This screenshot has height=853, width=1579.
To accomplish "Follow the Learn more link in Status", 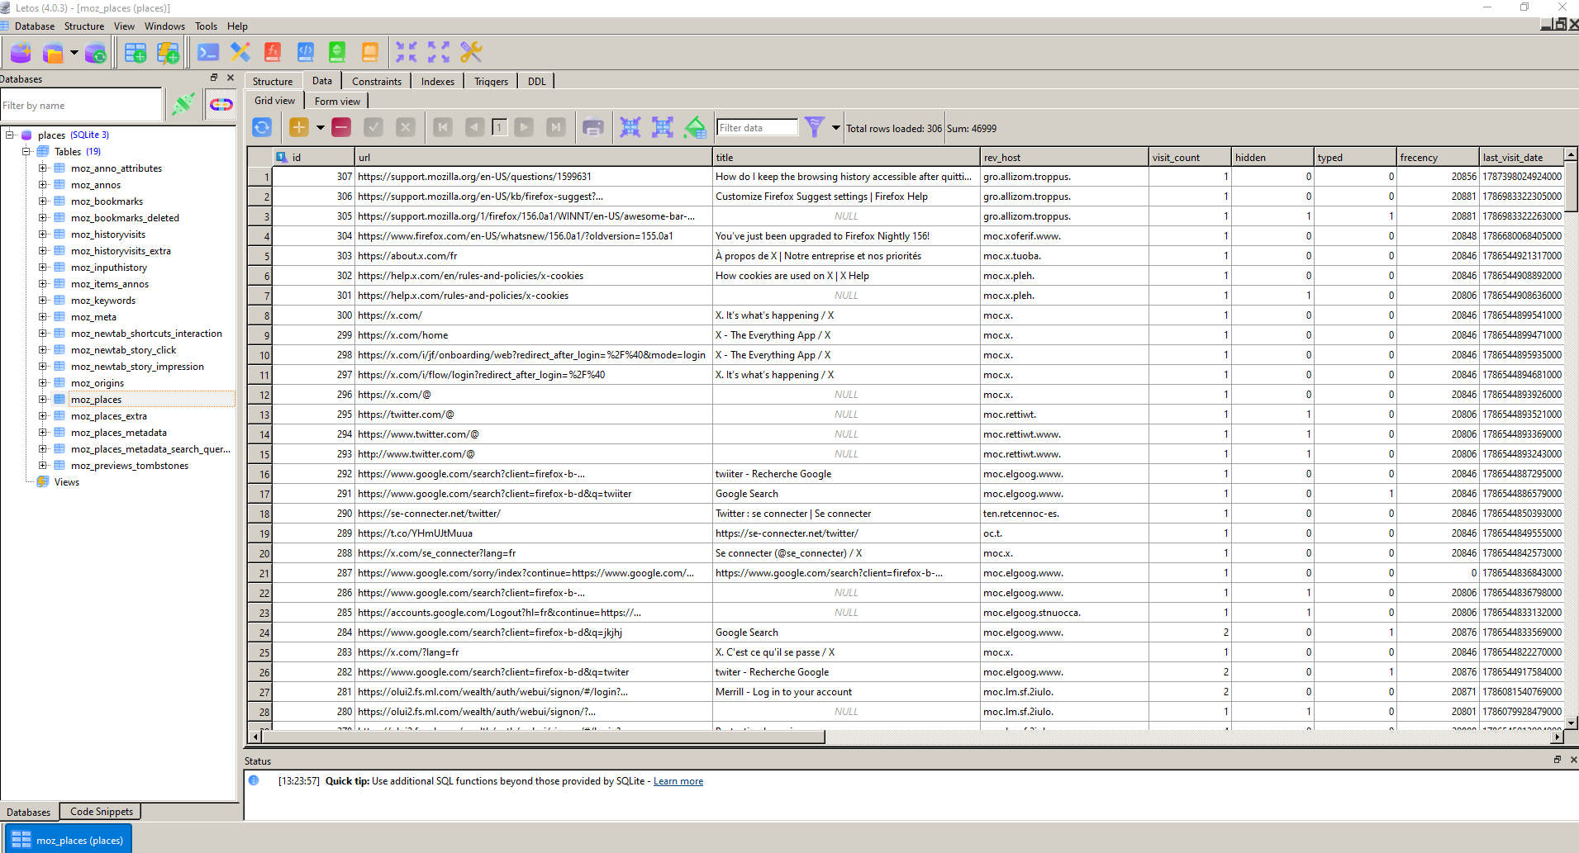I will click(678, 781).
